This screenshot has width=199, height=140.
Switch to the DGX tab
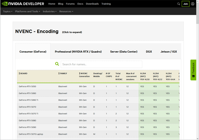pos(149,52)
